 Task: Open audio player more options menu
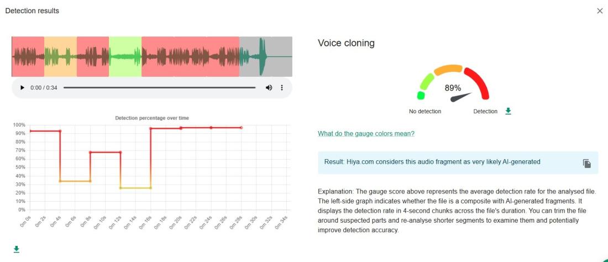point(282,88)
